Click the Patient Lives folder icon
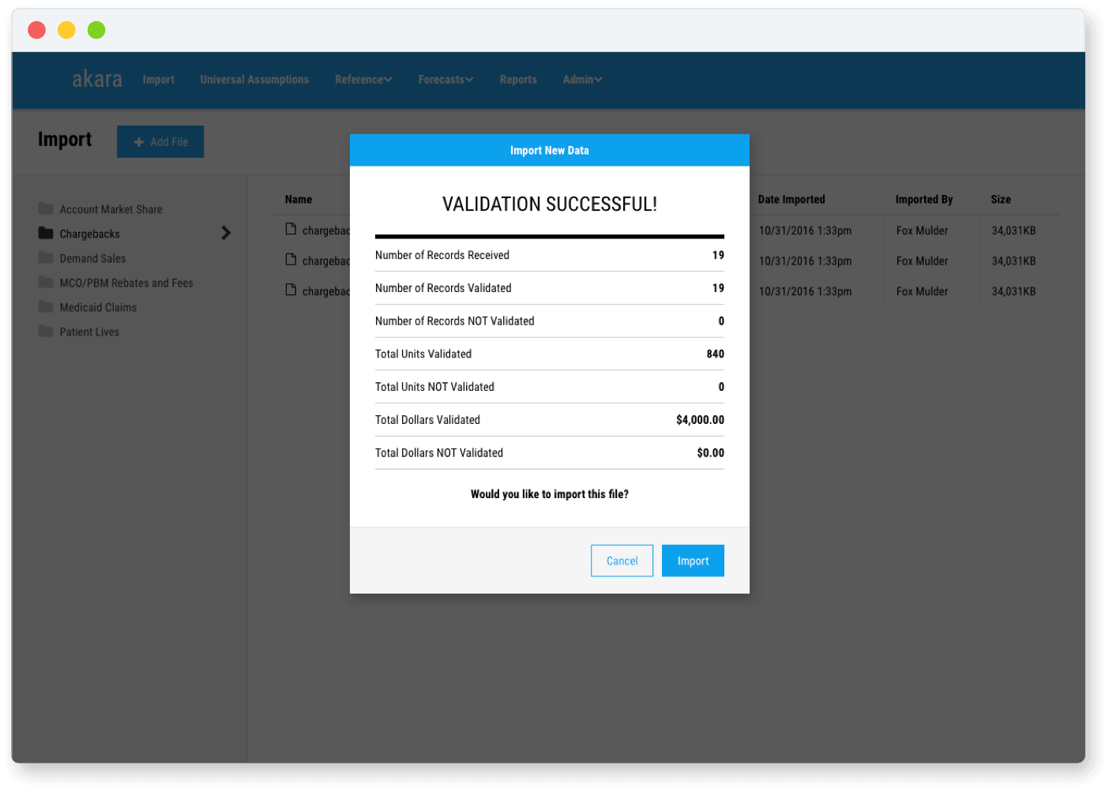This screenshot has width=1109, height=791. click(x=46, y=331)
